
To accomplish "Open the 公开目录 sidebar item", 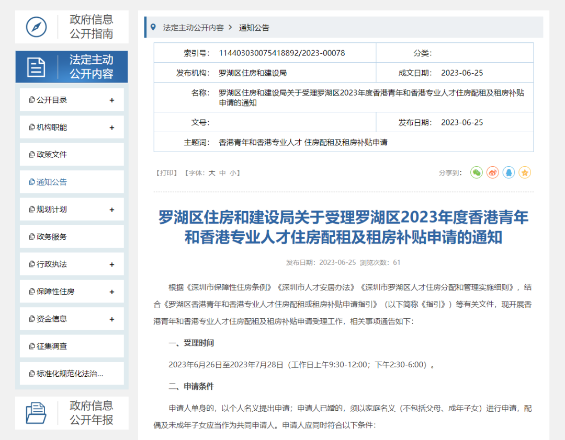I will (72, 100).
